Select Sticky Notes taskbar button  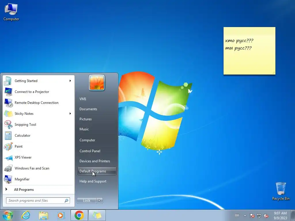pos(97,215)
